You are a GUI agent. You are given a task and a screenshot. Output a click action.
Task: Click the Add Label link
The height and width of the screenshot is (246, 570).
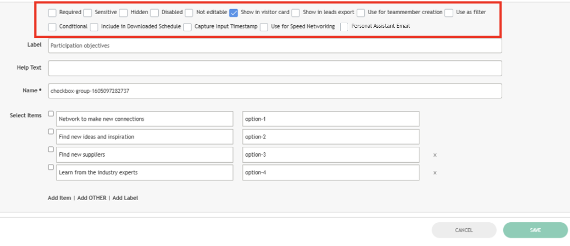(x=125, y=198)
